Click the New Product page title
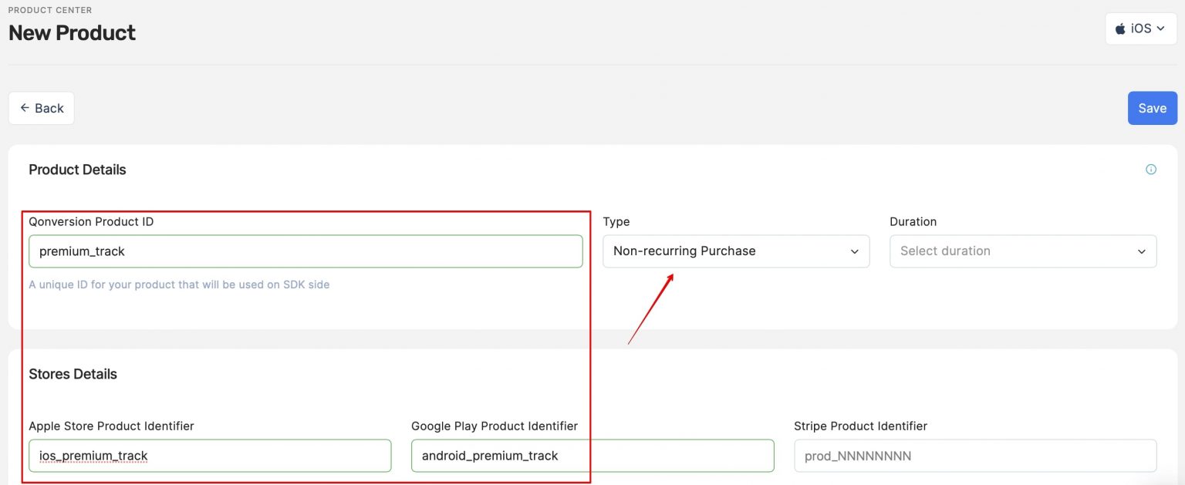1185x485 pixels. tap(72, 32)
